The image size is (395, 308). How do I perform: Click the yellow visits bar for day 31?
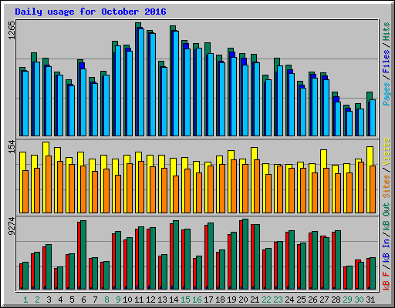tap(369, 179)
